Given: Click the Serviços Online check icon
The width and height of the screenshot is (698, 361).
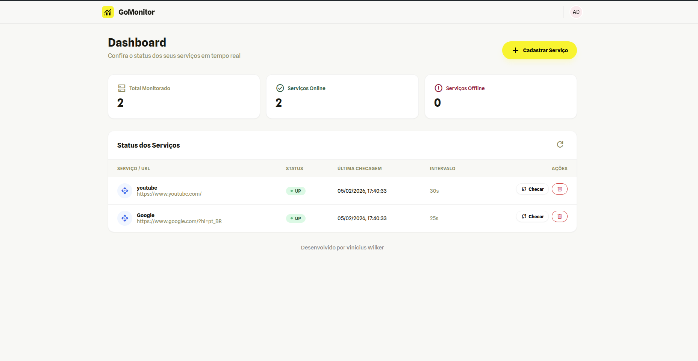Looking at the screenshot, I should (x=280, y=88).
